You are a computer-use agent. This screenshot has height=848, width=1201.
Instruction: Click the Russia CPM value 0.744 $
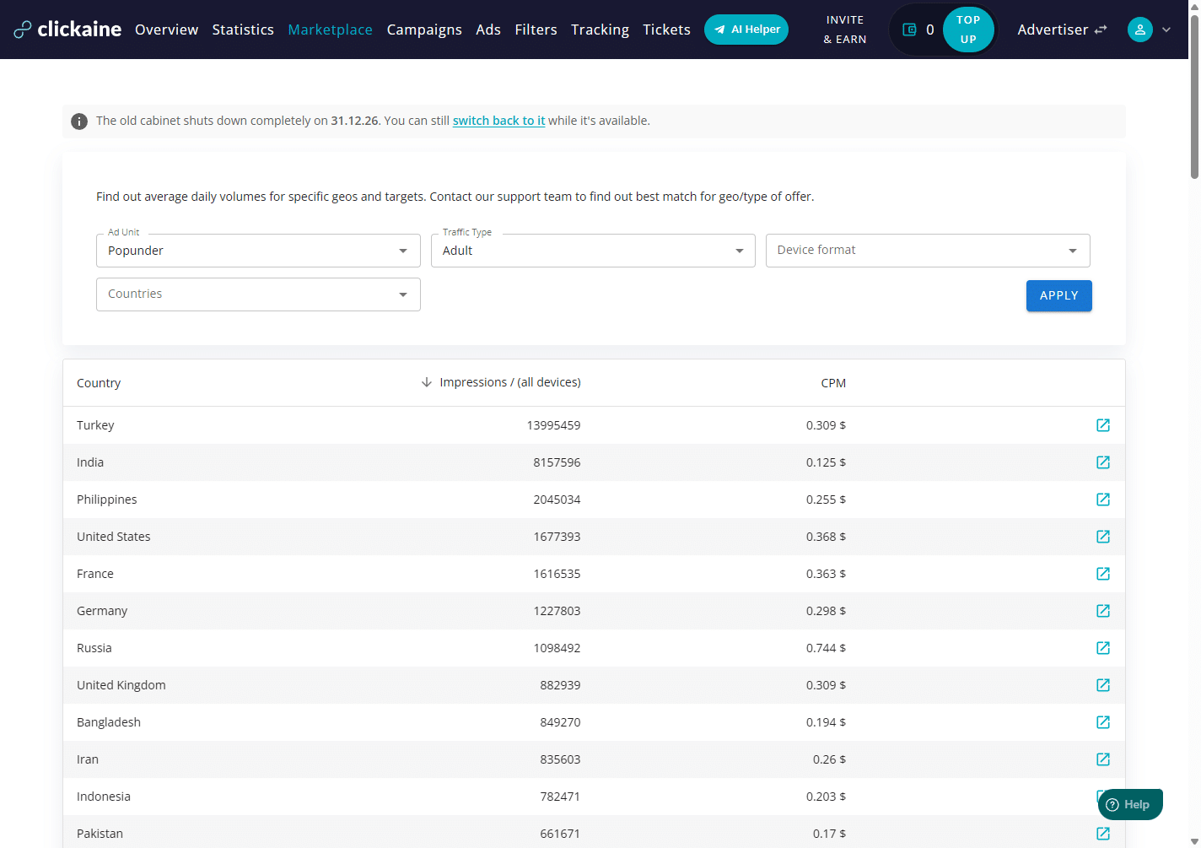(826, 648)
